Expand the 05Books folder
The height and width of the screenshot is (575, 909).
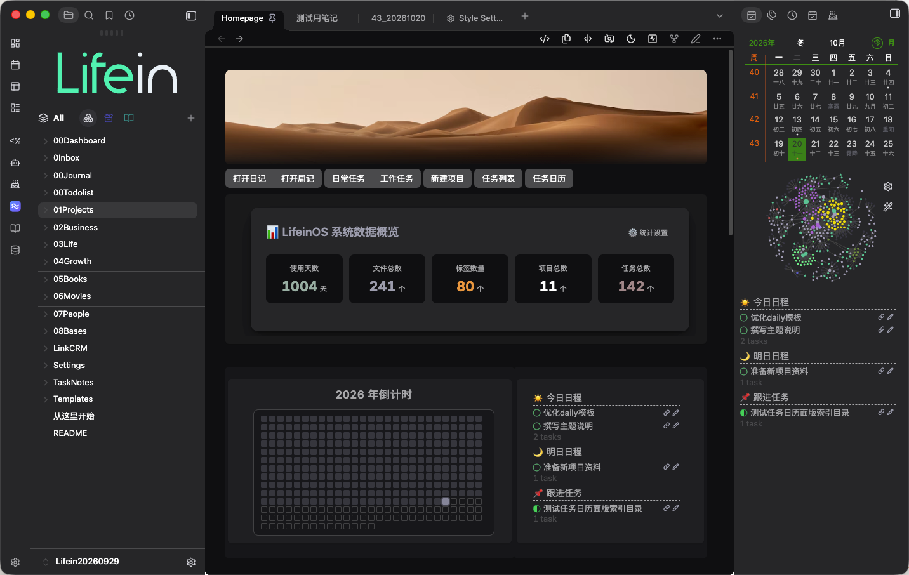point(46,279)
